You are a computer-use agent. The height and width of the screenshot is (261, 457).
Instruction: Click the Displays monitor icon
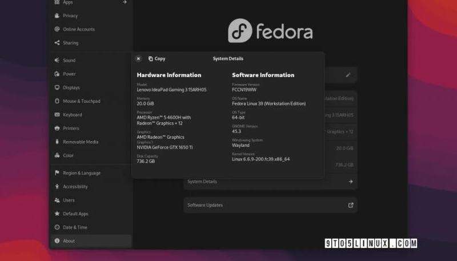click(x=57, y=88)
